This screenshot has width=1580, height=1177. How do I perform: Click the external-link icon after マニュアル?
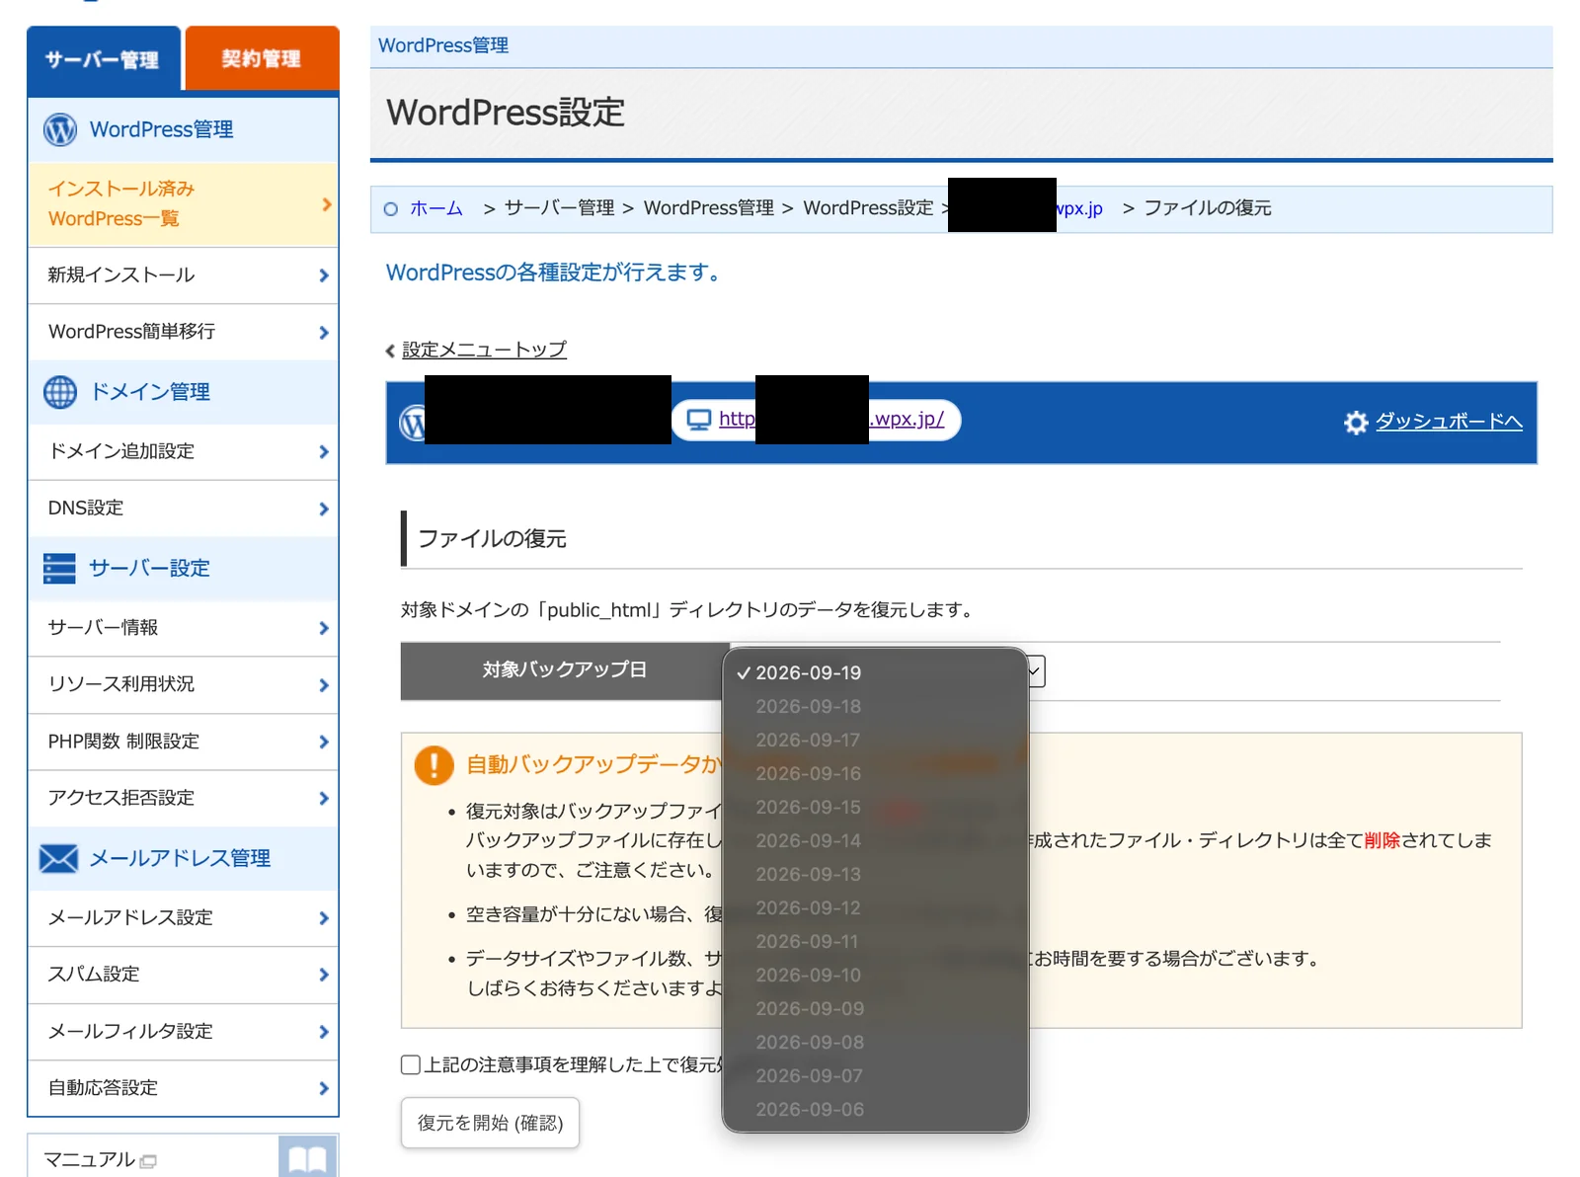(148, 1161)
